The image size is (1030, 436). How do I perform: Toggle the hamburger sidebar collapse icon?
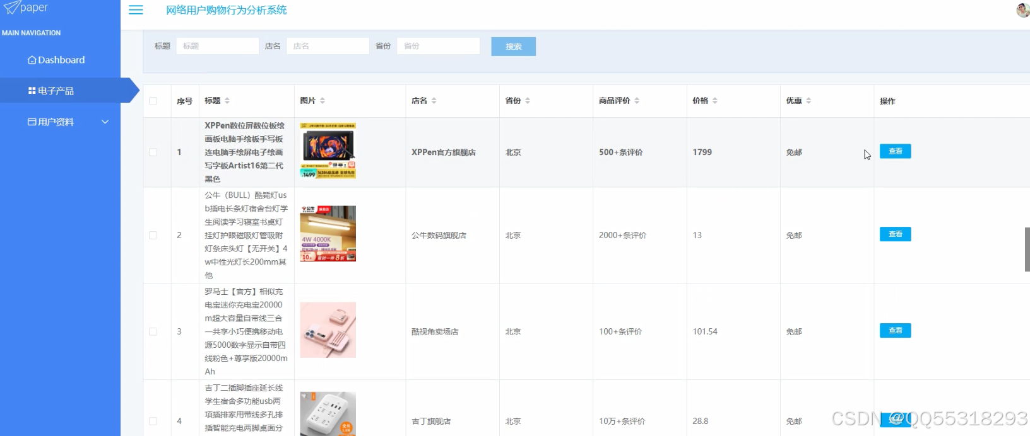(136, 10)
